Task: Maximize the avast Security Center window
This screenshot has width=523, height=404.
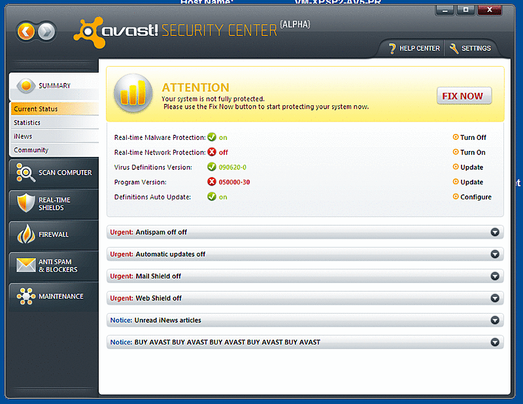Action: pyautogui.click(x=466, y=10)
